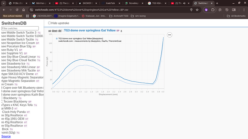The height and width of the screenshot is (139, 248).
Task: Select Strawberry Milk Linear switch
Action: point(18,67)
